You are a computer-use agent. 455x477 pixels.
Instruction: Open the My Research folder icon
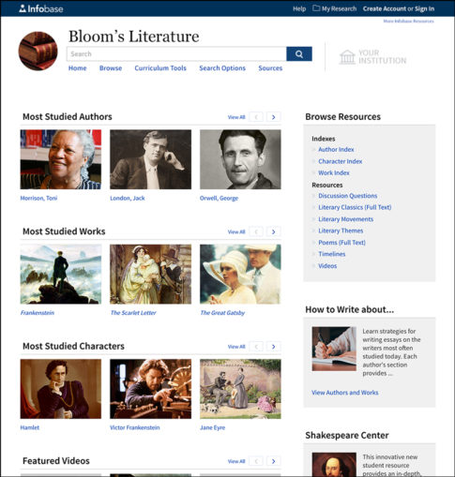(316, 8)
